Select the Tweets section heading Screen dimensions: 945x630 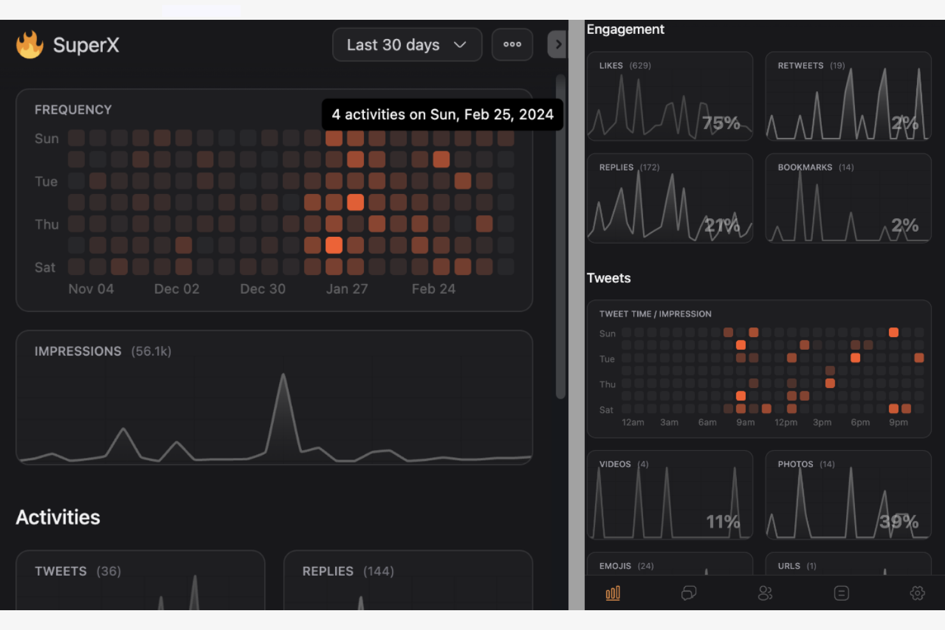coord(609,278)
